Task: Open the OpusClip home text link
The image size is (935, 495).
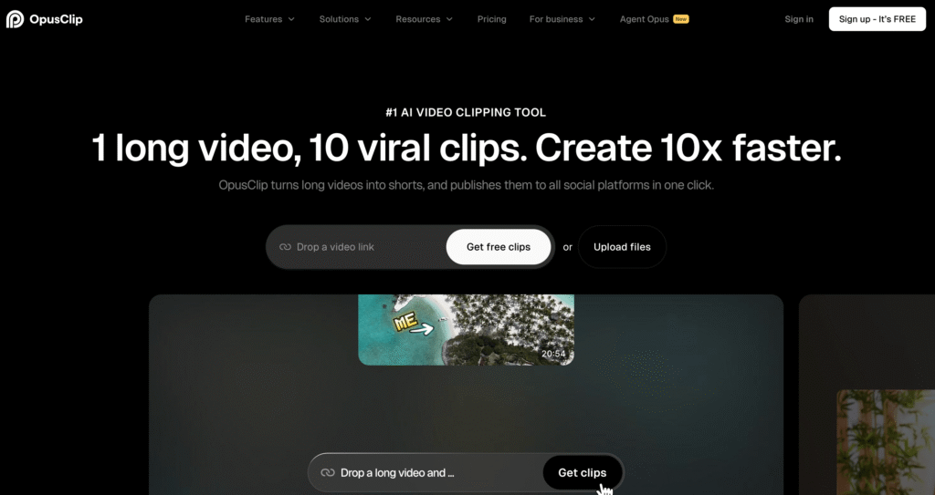Action: [x=56, y=19]
